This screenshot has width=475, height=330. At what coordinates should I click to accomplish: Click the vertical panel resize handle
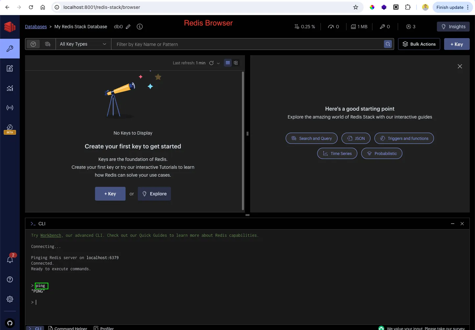248,134
